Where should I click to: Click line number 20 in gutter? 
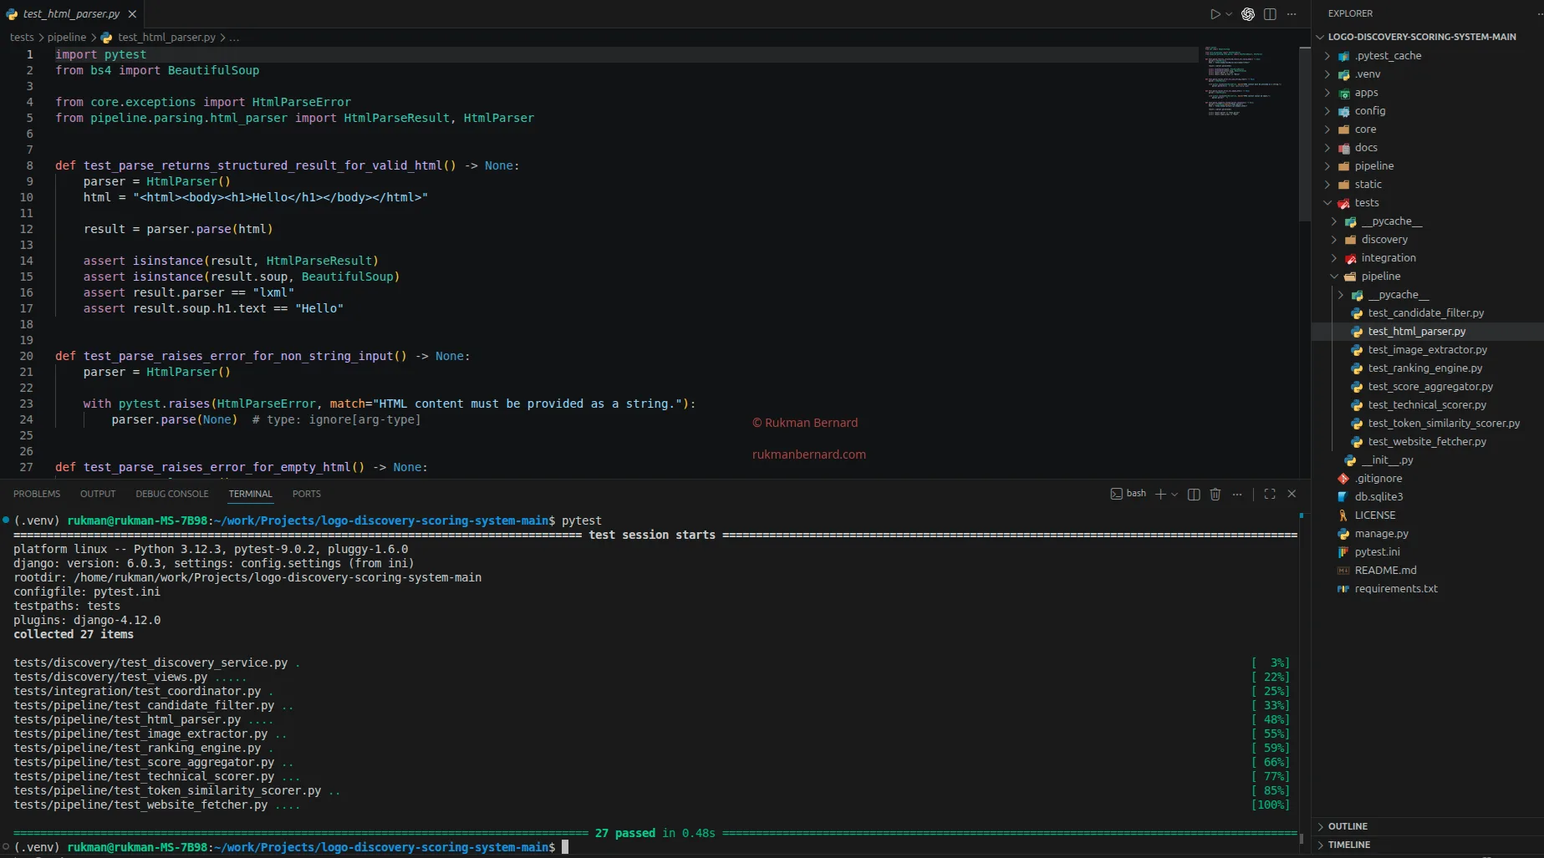tap(26, 356)
